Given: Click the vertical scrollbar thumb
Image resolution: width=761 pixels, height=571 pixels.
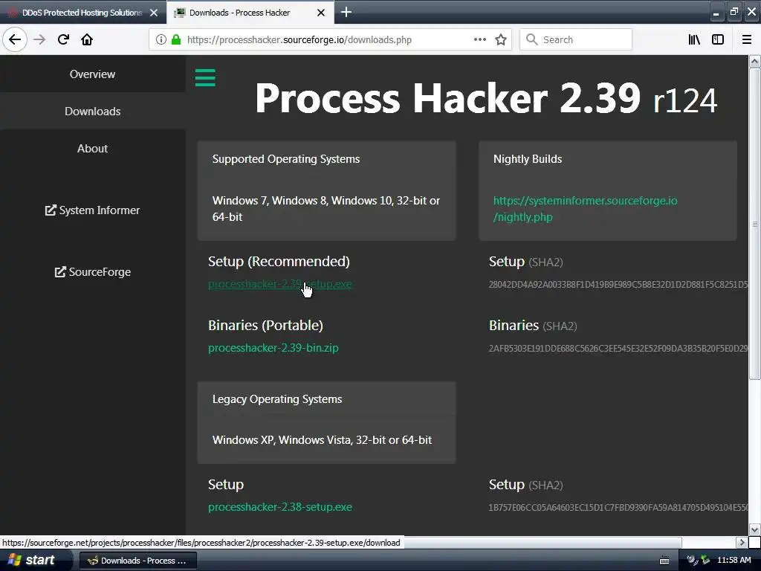Looking at the screenshot, I should (x=754, y=224).
